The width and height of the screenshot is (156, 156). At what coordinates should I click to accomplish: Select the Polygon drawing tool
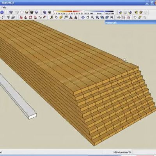pyautogui.click(x=8, y=17)
